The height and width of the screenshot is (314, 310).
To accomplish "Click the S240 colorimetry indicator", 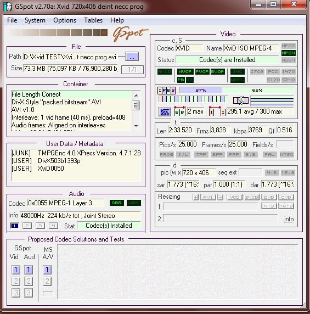I will coord(288,80).
